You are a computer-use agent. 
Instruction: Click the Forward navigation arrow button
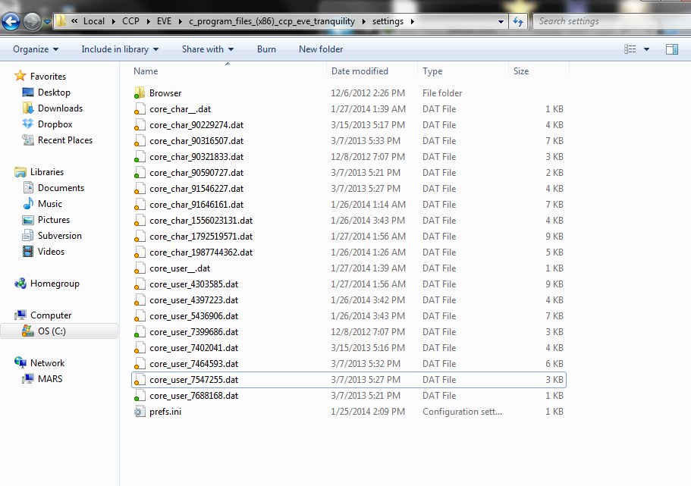click(32, 21)
